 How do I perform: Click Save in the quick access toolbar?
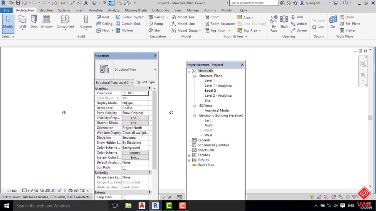(18, 3)
